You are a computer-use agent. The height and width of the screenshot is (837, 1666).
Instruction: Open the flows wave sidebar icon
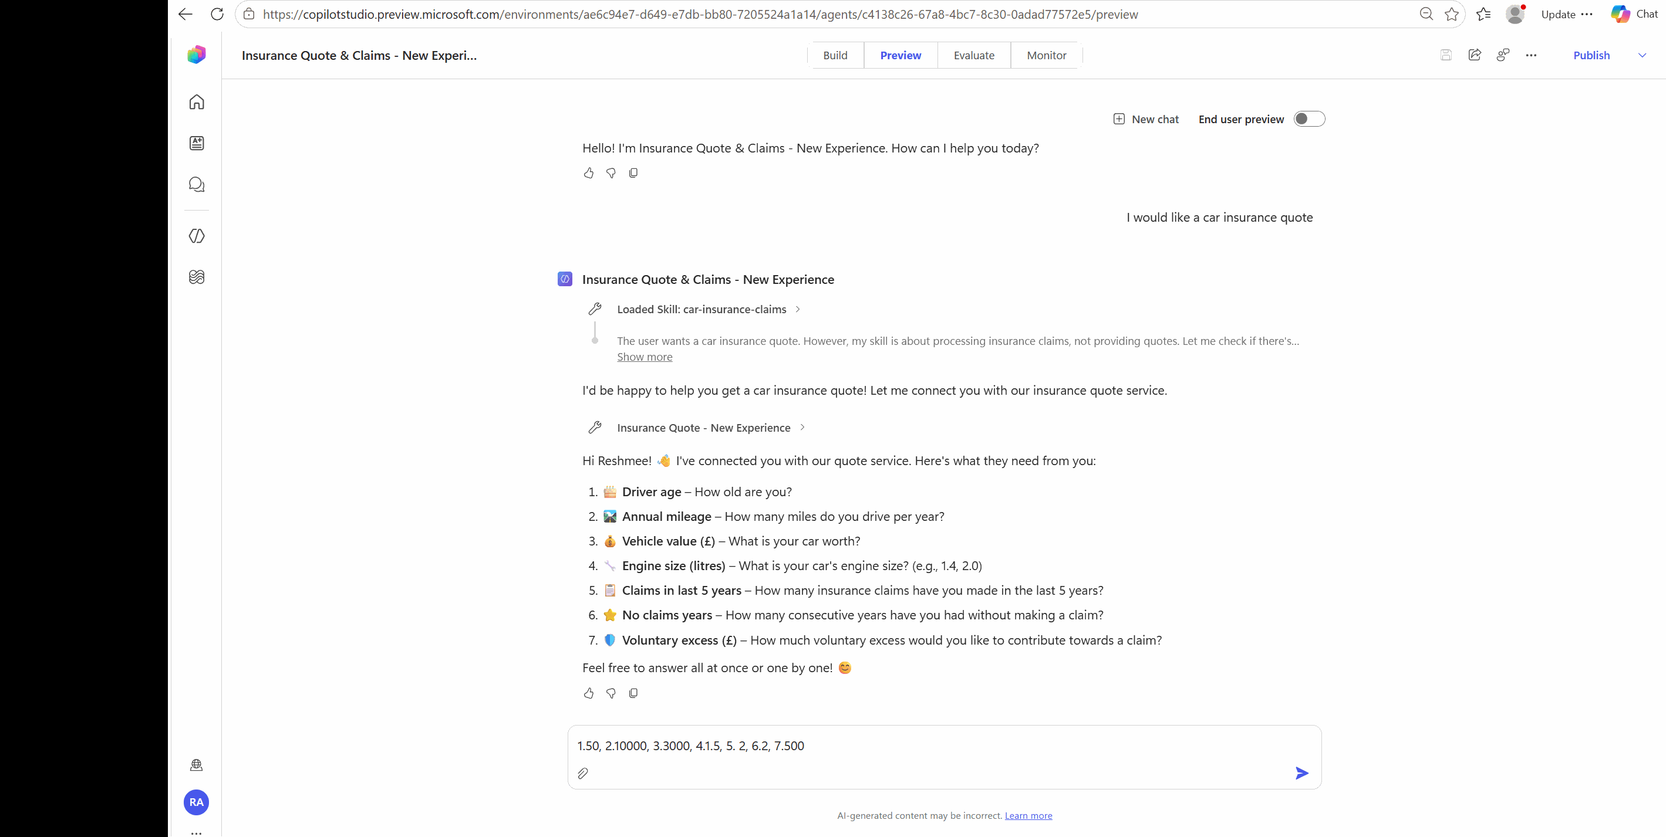tap(197, 277)
